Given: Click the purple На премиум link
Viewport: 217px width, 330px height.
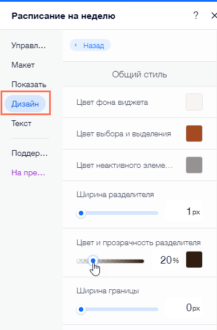Looking at the screenshot, I should point(29,173).
